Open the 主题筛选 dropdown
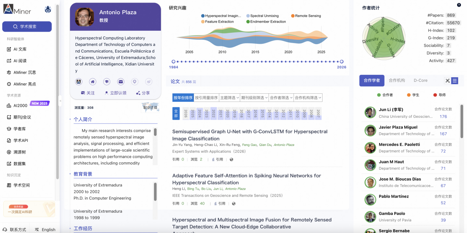467x233 pixels. [x=229, y=98]
